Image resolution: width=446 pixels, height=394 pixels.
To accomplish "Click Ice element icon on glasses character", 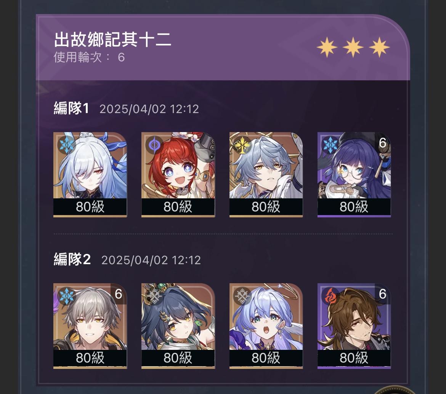I will pyautogui.click(x=330, y=145).
